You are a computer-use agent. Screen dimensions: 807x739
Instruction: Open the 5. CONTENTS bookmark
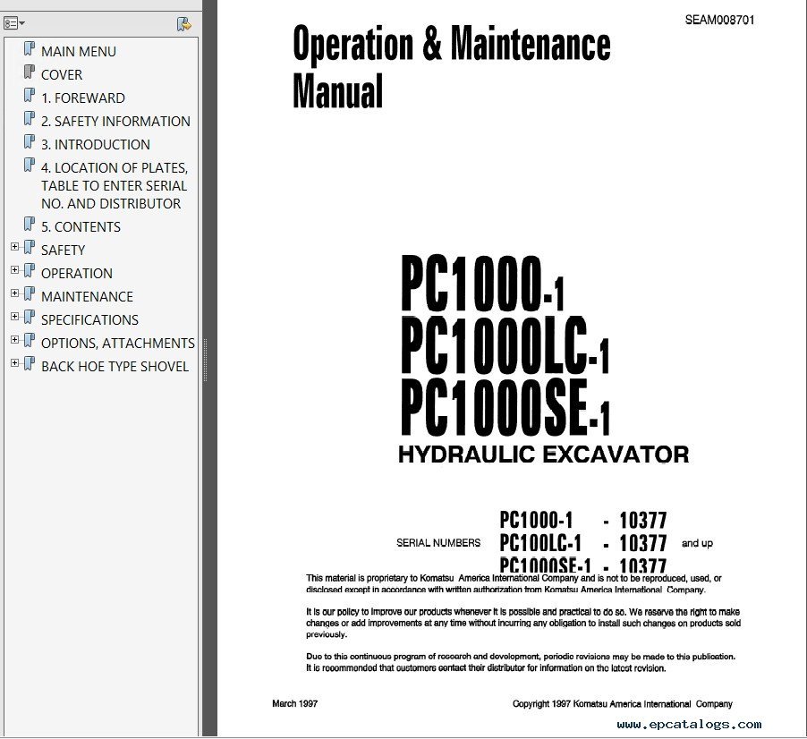click(81, 227)
